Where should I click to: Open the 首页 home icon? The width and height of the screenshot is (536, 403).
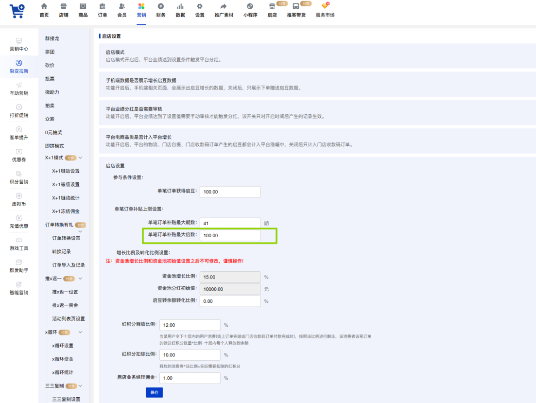[x=44, y=6]
